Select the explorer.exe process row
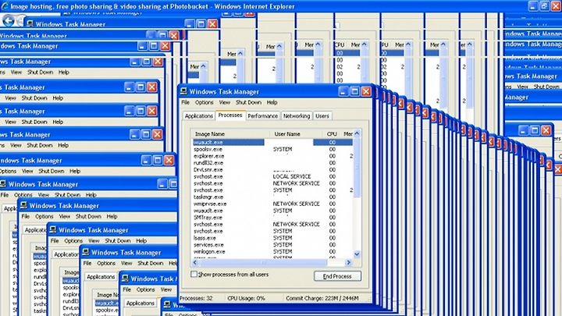Image resolution: width=562 pixels, height=316 pixels. pos(272,156)
